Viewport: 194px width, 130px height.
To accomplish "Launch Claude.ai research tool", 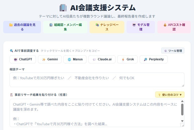I will point(102,59).
